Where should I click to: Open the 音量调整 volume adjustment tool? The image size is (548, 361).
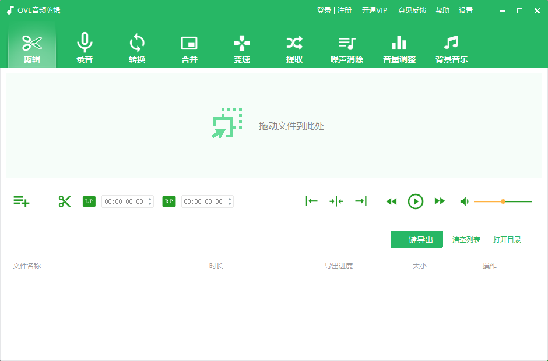pyautogui.click(x=399, y=48)
